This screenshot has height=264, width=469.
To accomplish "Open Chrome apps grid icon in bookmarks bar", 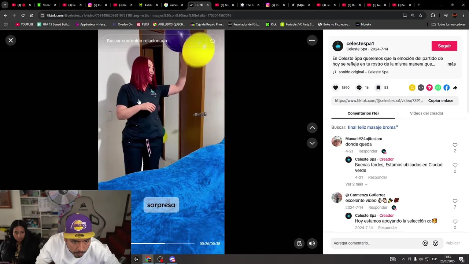I will click(6, 25).
